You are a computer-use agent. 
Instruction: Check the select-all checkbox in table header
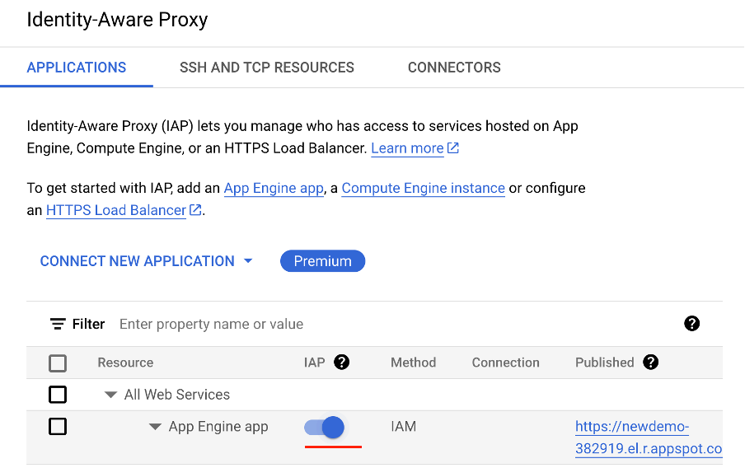(58, 363)
